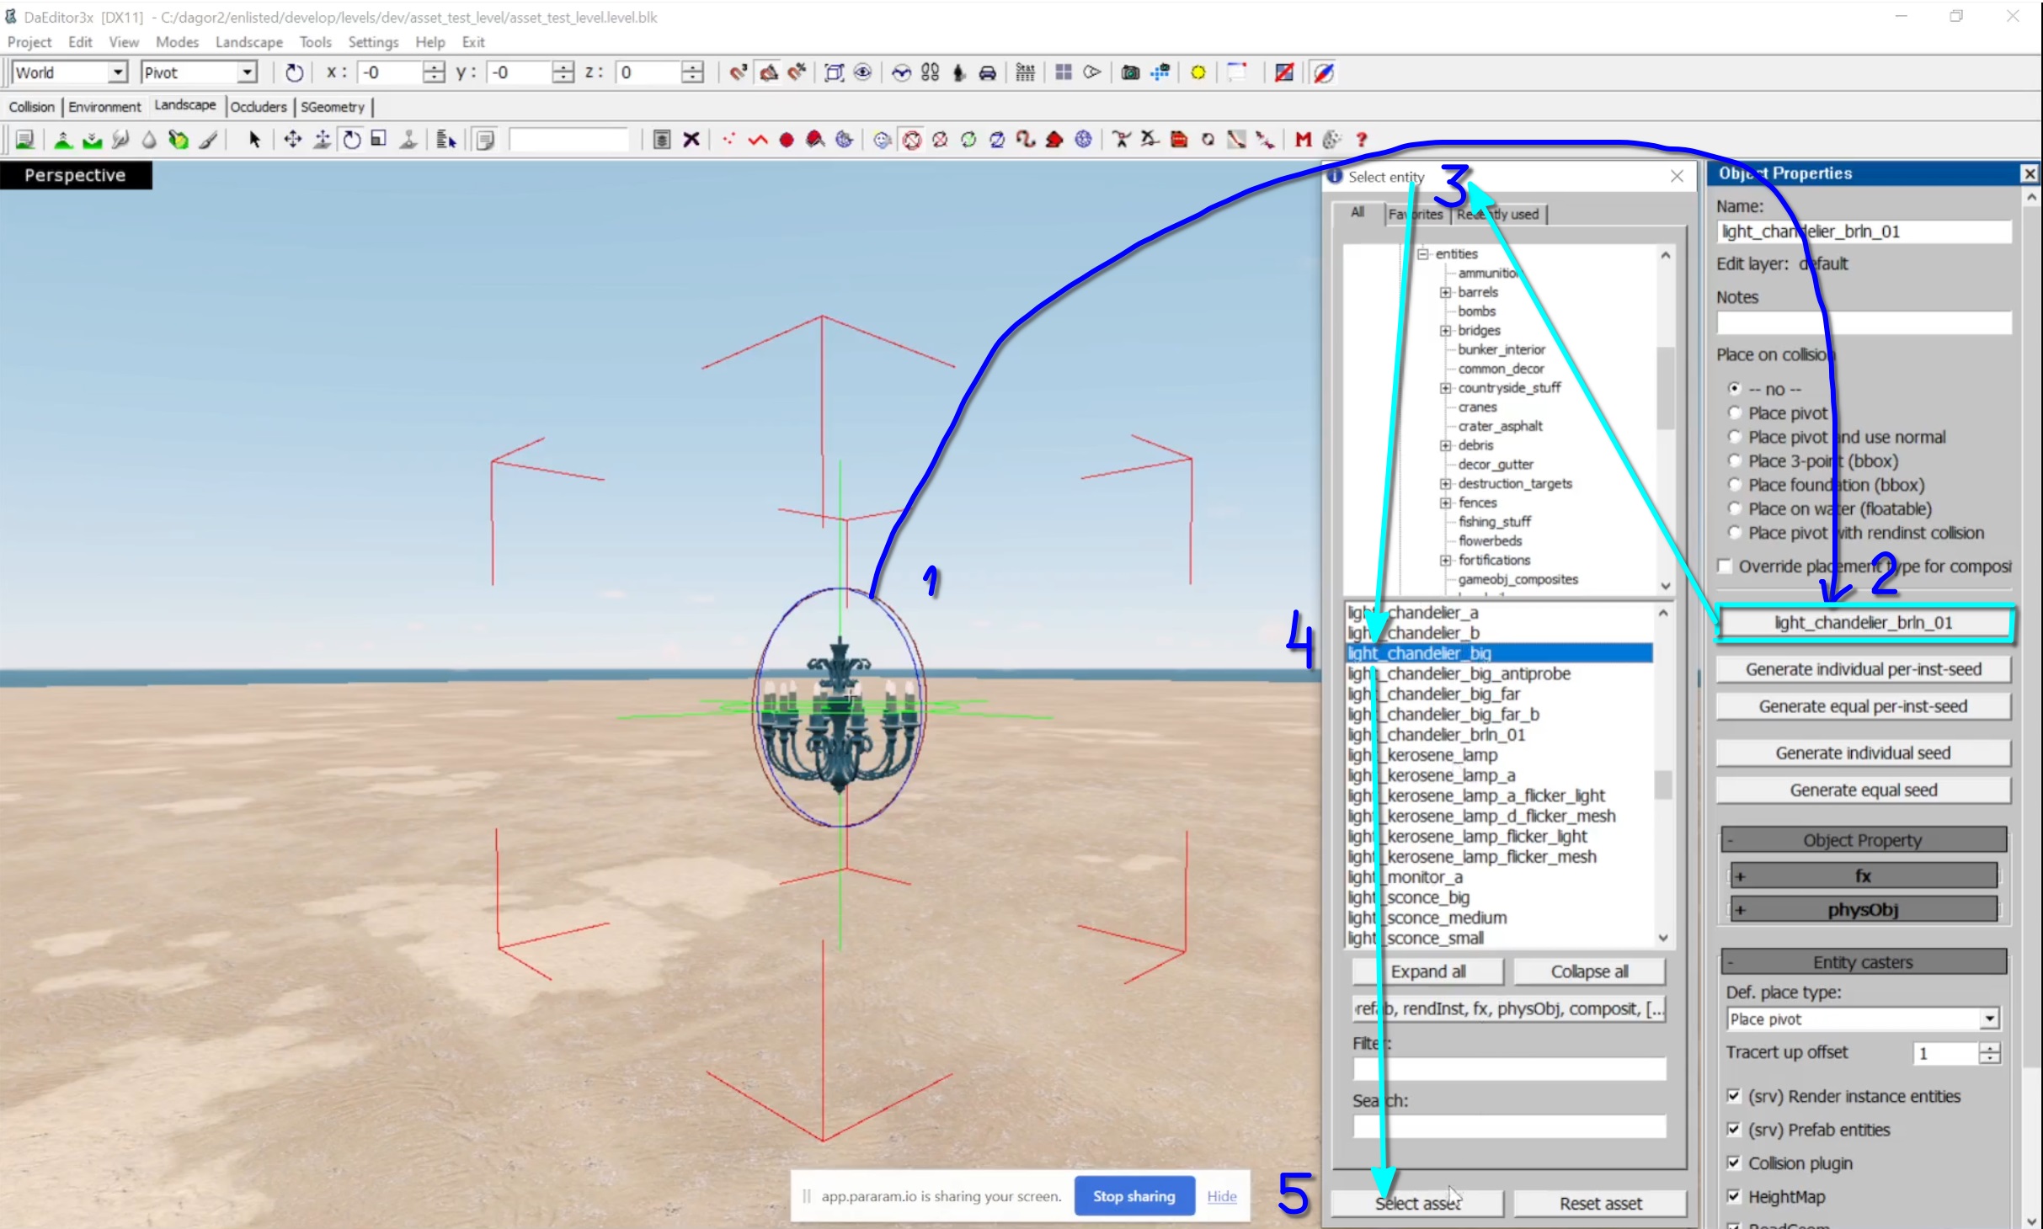Open the Landscape menu
Image resolution: width=2043 pixels, height=1229 pixels.
click(x=248, y=42)
